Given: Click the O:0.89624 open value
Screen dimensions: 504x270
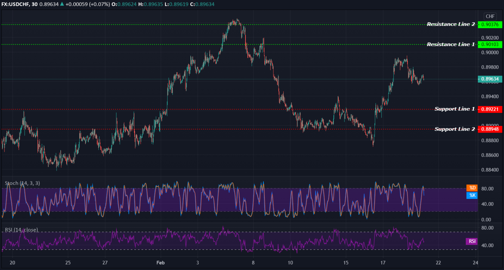Looking at the screenshot, I should click(x=124, y=4).
